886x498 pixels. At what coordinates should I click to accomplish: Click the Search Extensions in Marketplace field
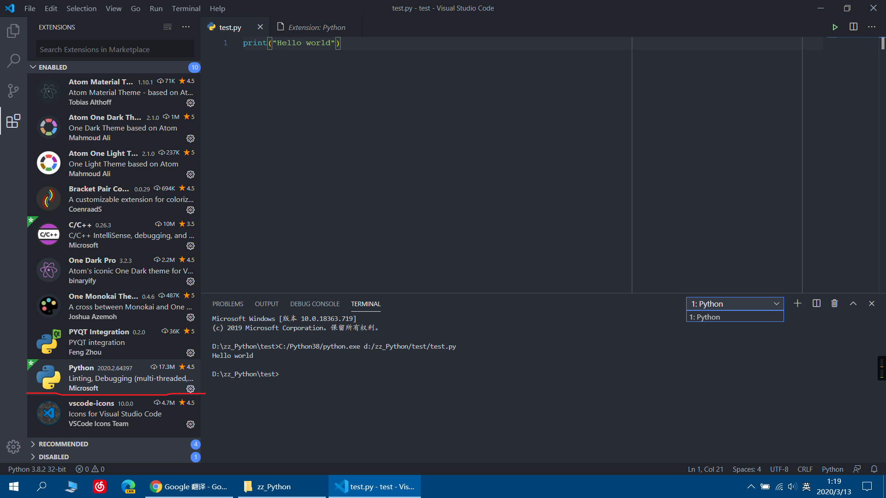tap(114, 49)
